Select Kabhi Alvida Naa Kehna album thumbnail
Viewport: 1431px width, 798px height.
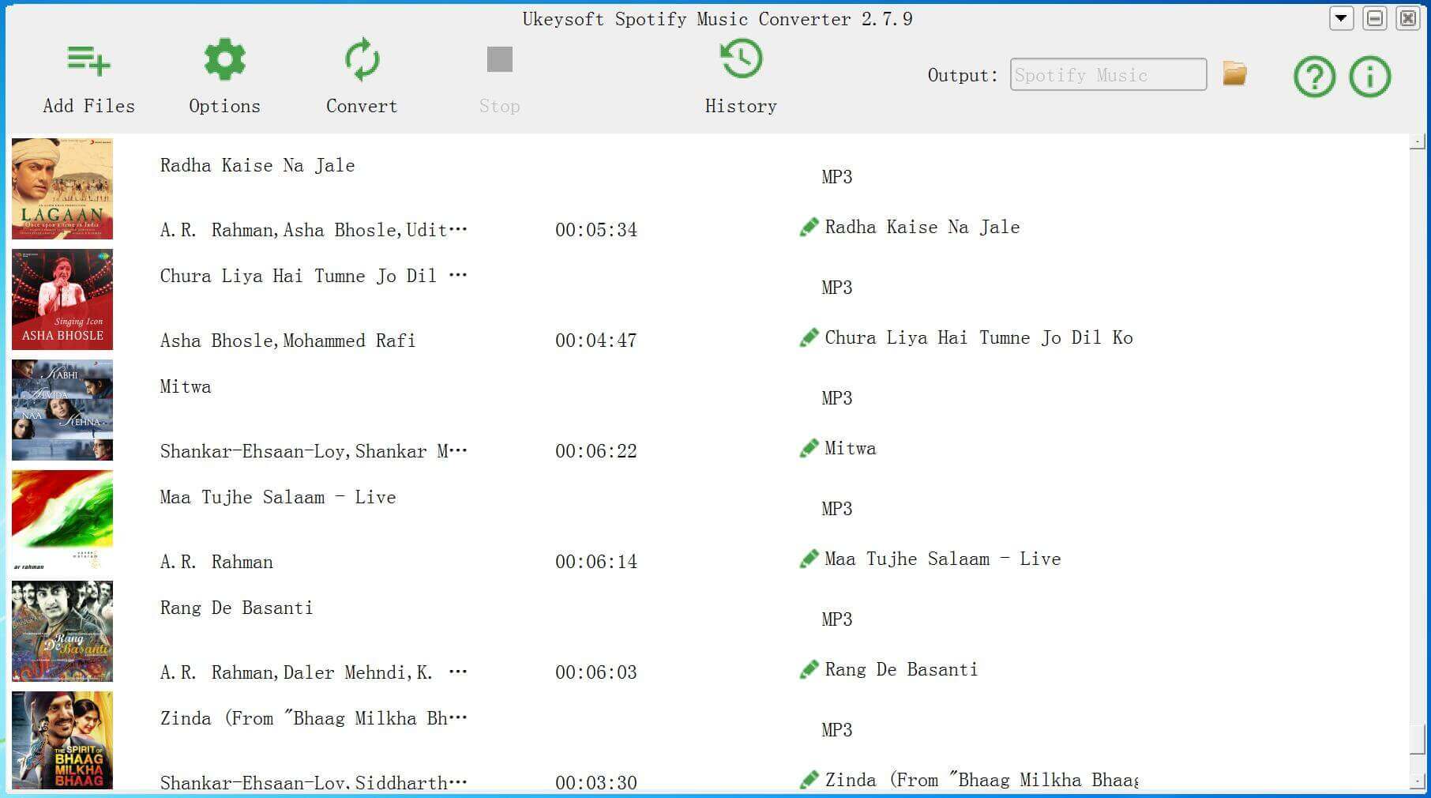pyautogui.click(x=62, y=410)
